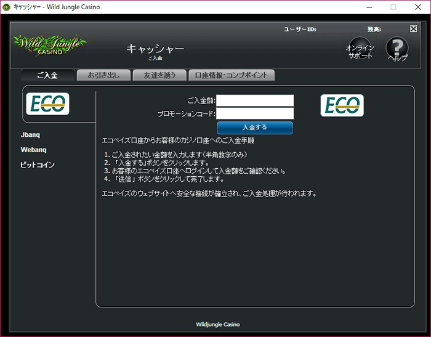Open the 友達を誘う tab
This screenshot has width=431, height=337.
point(159,75)
